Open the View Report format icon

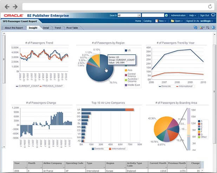202,27
